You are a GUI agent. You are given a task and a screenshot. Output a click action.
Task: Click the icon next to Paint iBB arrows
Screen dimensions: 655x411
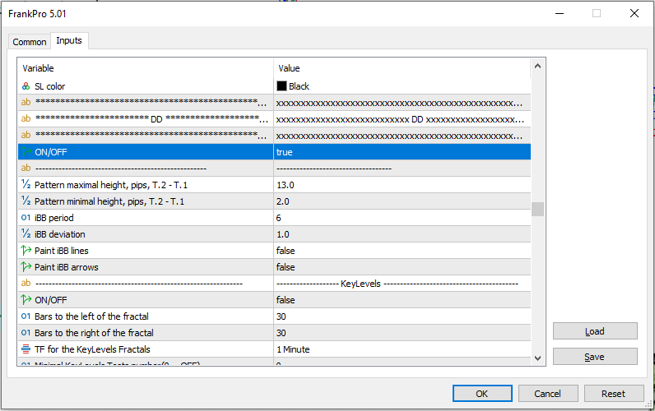click(x=26, y=267)
